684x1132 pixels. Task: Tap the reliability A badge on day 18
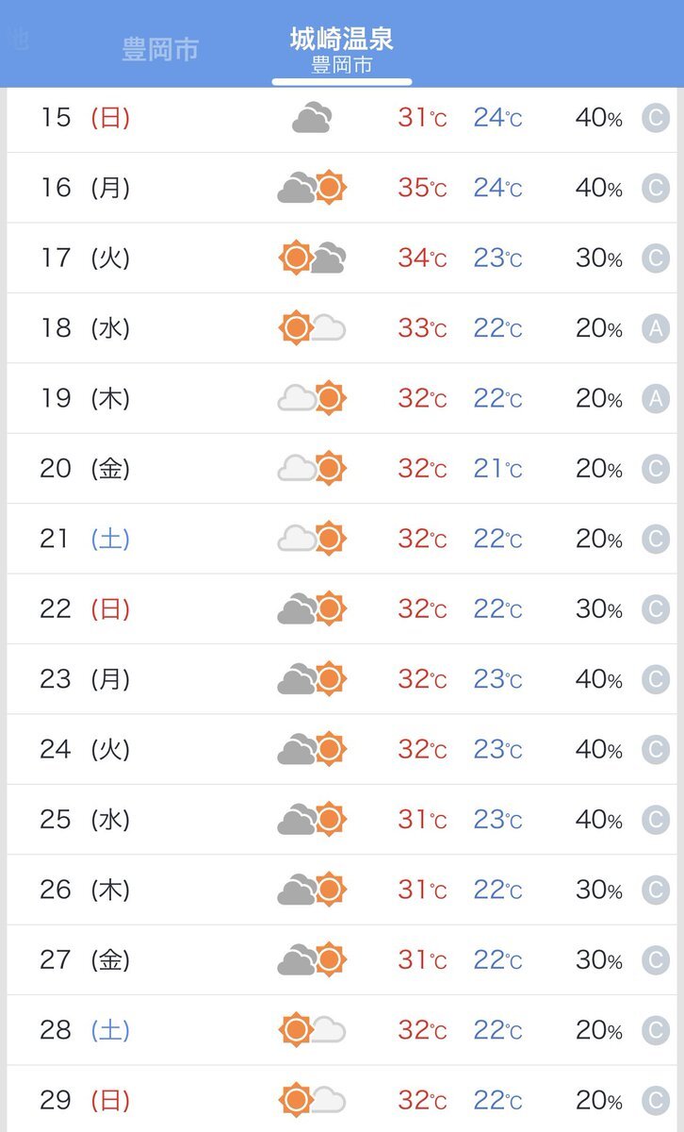point(655,328)
